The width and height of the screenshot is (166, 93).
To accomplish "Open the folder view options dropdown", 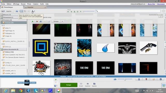I will click(x=29, y=11).
